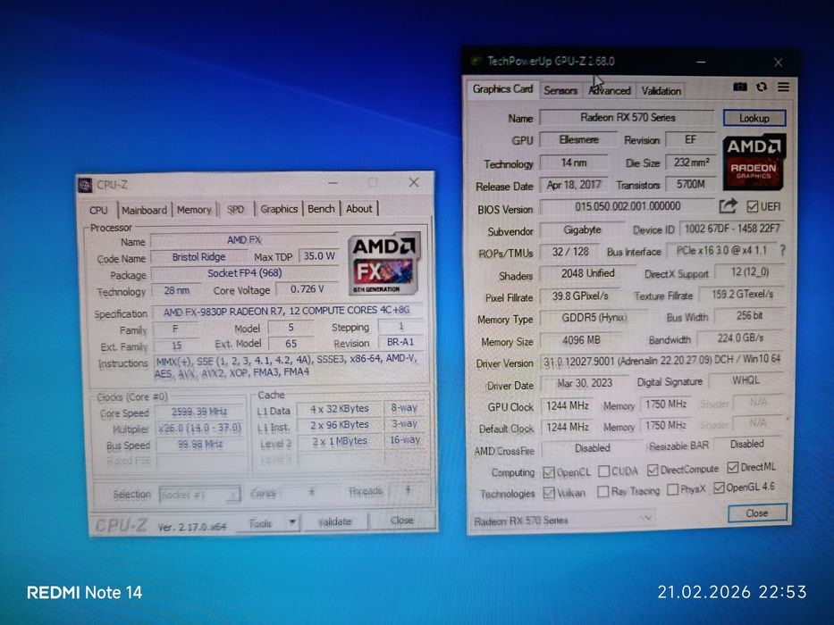Select the Bench tab in CPU-Z

tap(321, 208)
